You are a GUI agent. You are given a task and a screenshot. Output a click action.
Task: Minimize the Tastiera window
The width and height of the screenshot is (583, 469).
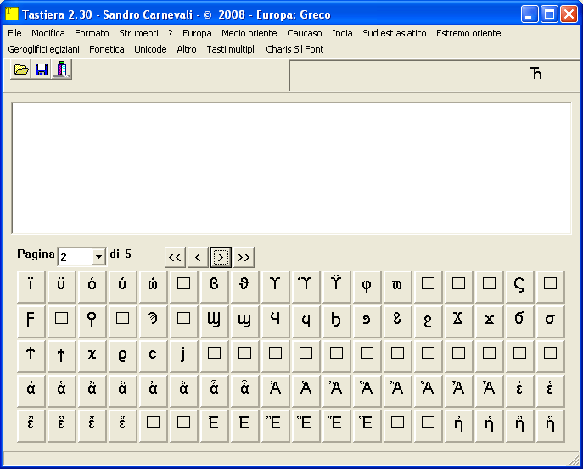(529, 14)
